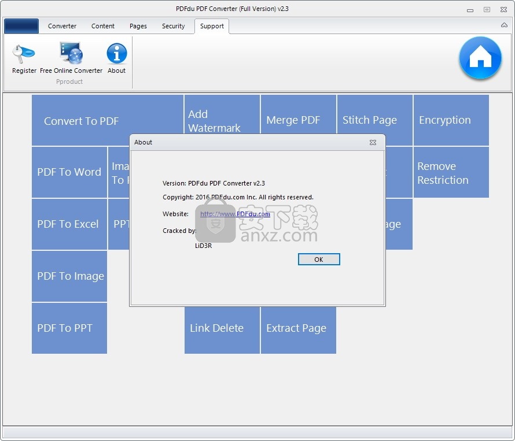Click the dark blue application menu button
This screenshot has height=441, width=515.
[x=21, y=26]
